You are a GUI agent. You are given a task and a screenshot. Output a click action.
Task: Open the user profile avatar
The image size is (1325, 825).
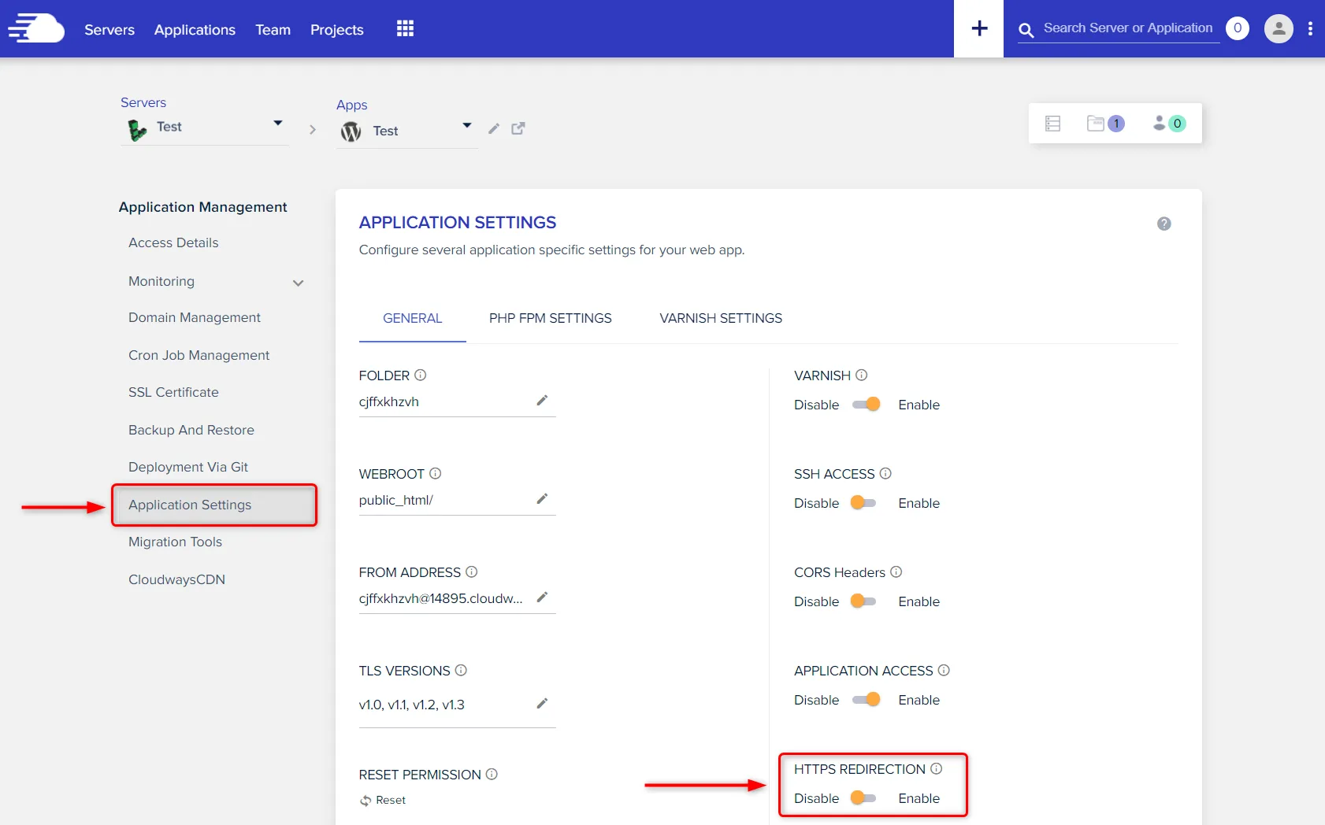tap(1279, 28)
